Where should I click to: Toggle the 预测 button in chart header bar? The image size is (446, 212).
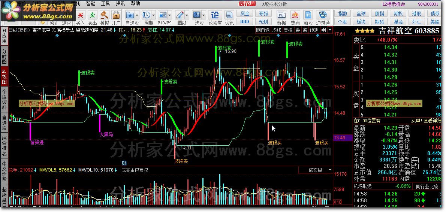point(314,30)
